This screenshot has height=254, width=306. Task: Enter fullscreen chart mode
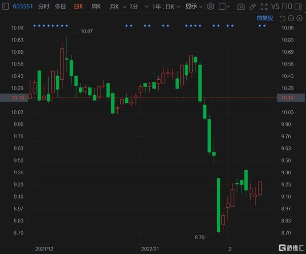(x=264, y=7)
